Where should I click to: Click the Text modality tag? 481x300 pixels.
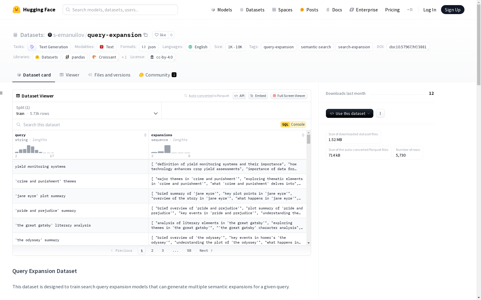click(x=107, y=47)
